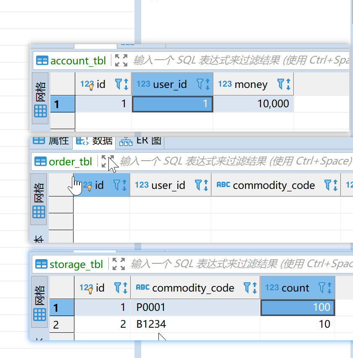
Task: Select count cell 100
Action: (x=298, y=308)
